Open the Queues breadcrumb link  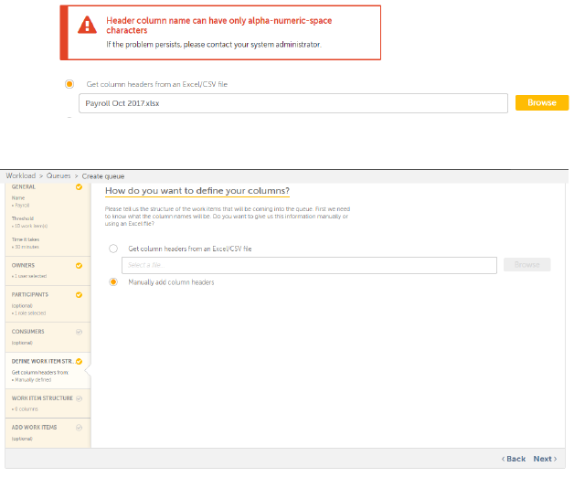tap(58, 175)
